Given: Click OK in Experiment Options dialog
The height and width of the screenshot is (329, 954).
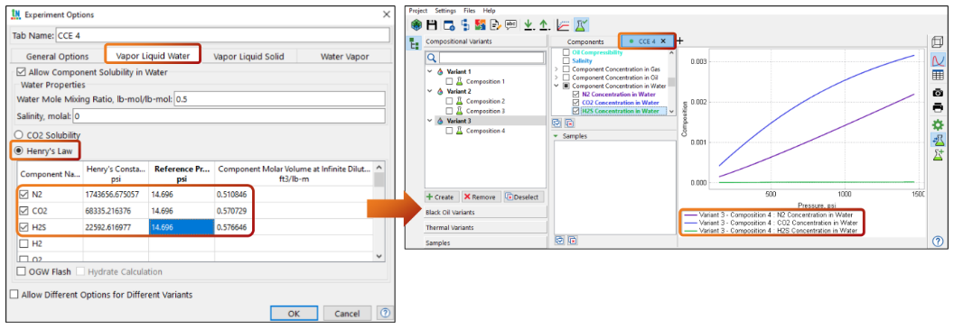Looking at the screenshot, I should click(294, 313).
